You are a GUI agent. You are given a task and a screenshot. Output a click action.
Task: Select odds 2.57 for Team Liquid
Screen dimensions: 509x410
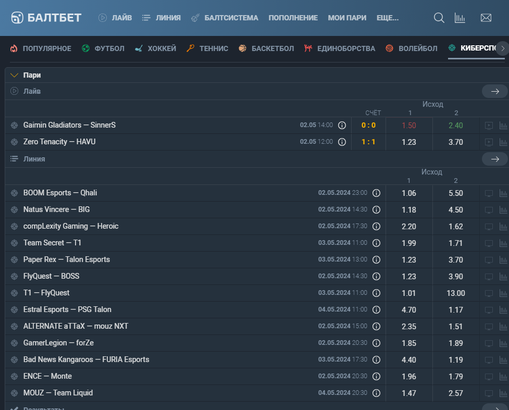tap(456, 393)
